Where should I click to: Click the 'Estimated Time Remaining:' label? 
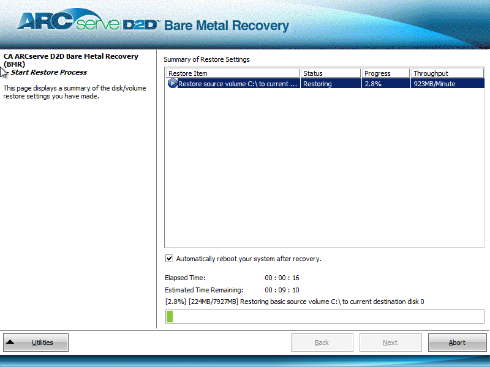click(x=204, y=290)
